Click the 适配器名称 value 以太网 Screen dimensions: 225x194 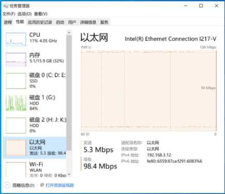[153, 143]
